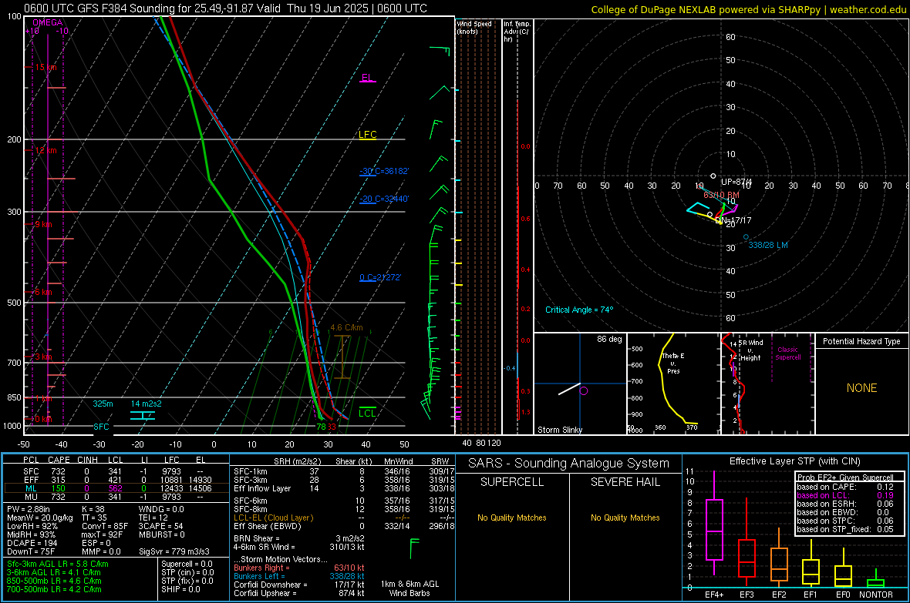Click the 86 deg value in Storm Slinky
The image size is (910, 603).
tap(609, 339)
